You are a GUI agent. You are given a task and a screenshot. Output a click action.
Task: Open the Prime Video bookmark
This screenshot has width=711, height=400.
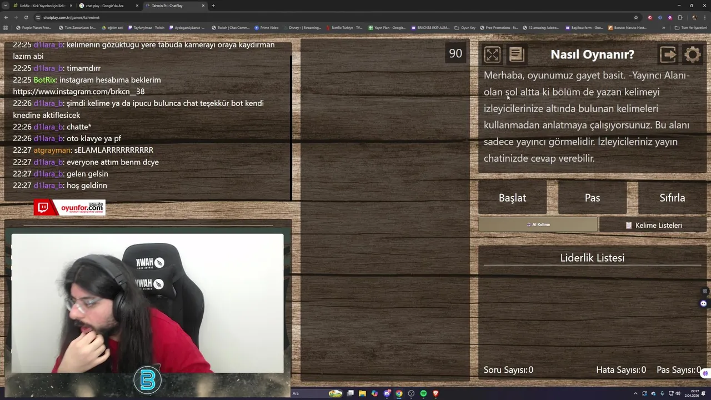pos(267,27)
